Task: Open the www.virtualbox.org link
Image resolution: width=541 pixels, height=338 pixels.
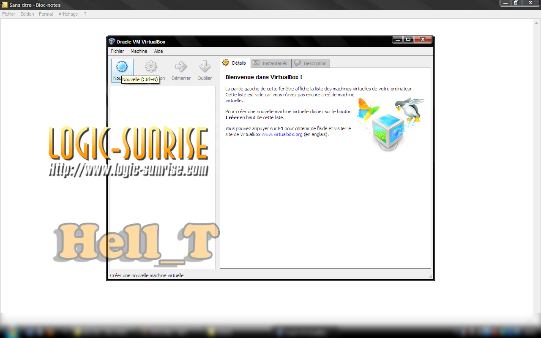Action: [282, 134]
